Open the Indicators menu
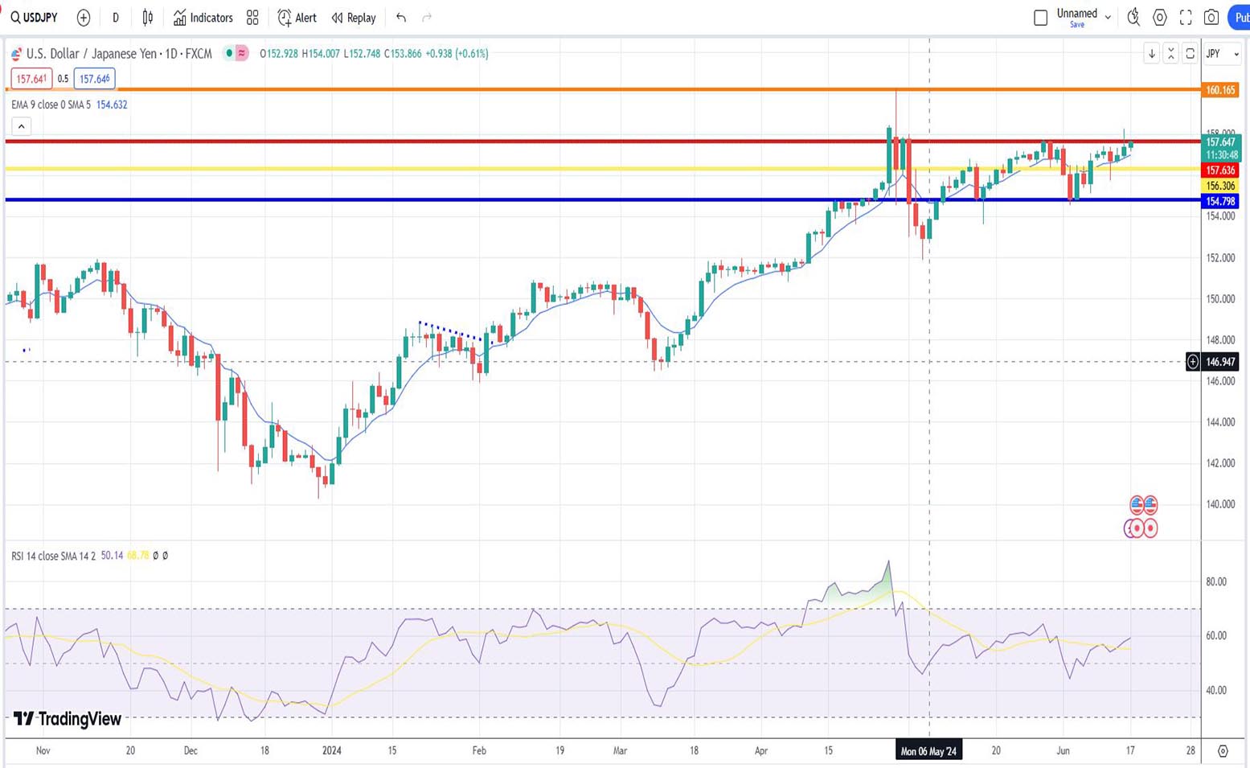The height and width of the screenshot is (768, 1250). tap(203, 18)
